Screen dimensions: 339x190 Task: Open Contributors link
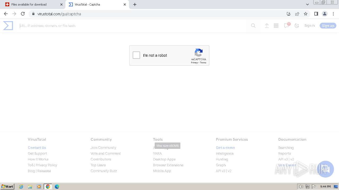tap(101, 159)
